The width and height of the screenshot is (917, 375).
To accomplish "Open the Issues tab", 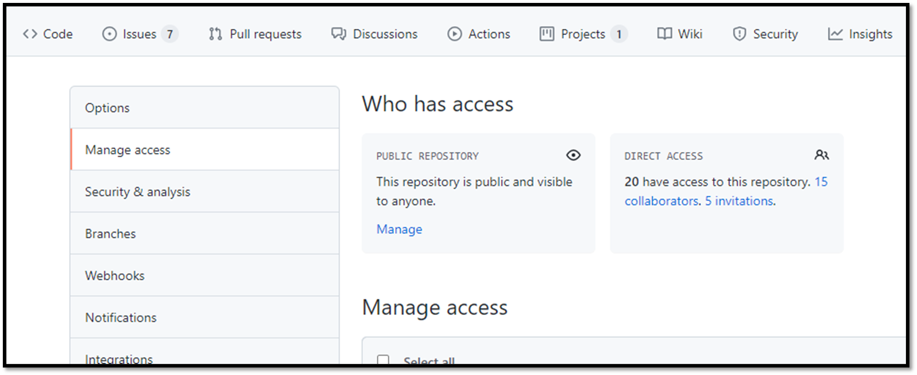I will coord(140,34).
